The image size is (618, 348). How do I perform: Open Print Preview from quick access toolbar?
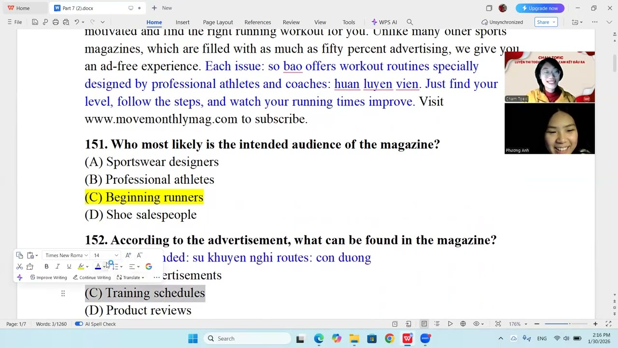point(66,22)
